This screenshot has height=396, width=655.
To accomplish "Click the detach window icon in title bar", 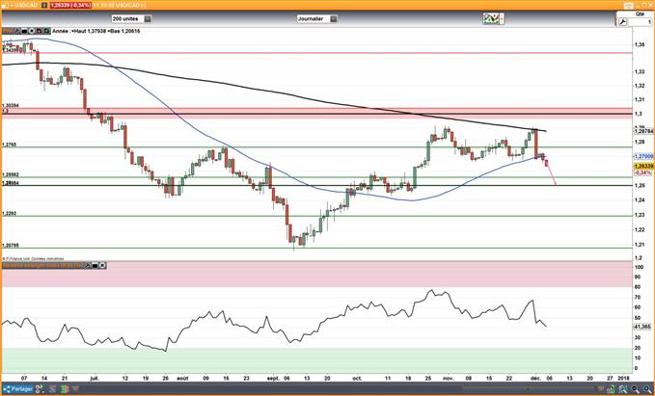I will [628, 6].
